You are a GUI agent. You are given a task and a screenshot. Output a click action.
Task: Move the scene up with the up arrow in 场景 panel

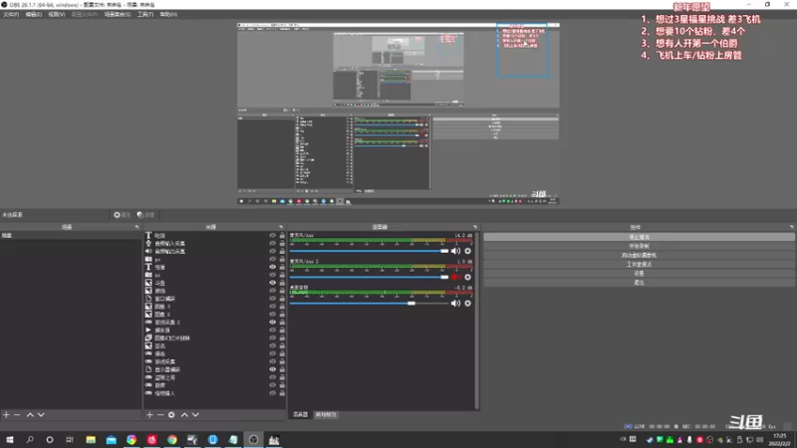point(30,415)
